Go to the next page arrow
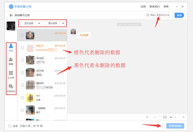The height and width of the screenshot is (132, 193). click(176, 117)
